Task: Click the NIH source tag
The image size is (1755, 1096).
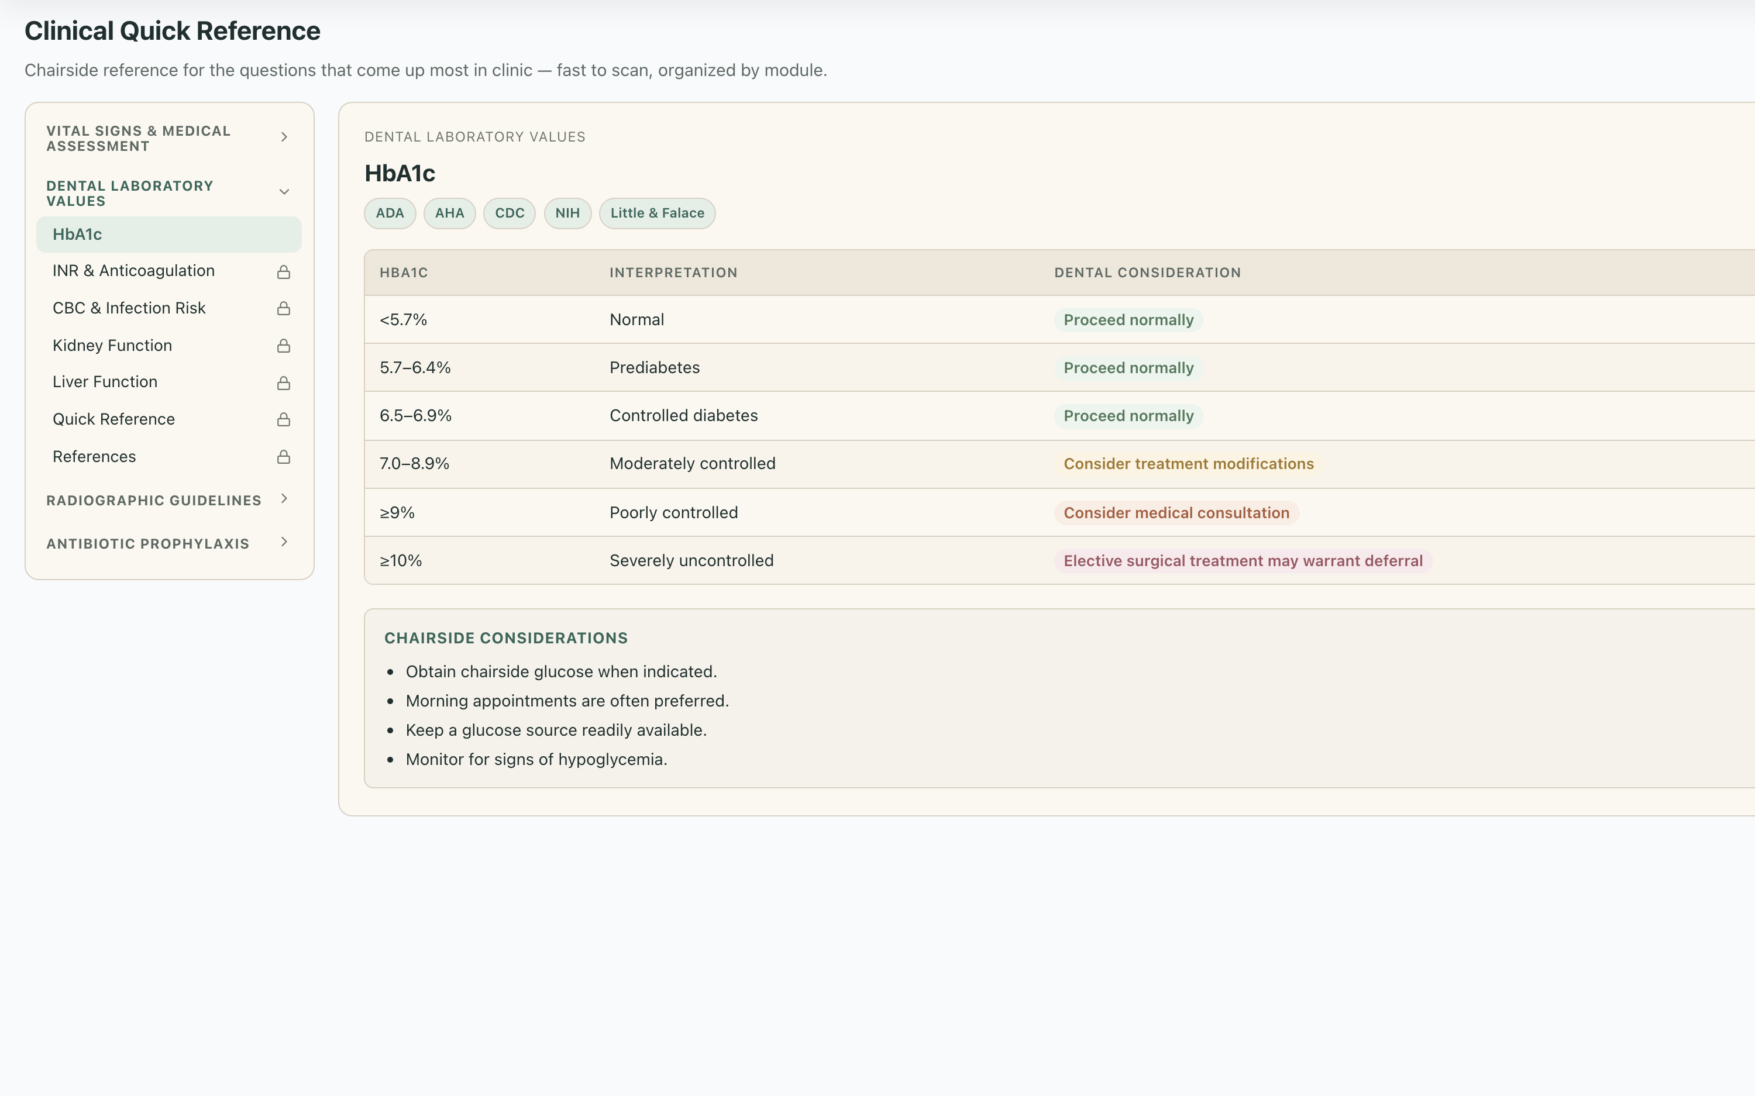Action: coord(567,213)
